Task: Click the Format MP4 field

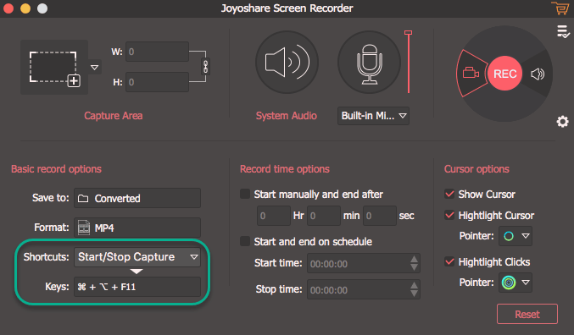Action: click(x=137, y=228)
